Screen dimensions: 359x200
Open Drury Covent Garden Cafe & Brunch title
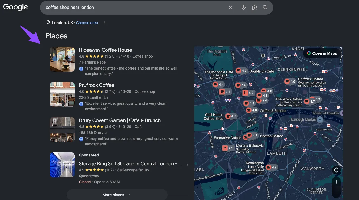[x=120, y=120]
